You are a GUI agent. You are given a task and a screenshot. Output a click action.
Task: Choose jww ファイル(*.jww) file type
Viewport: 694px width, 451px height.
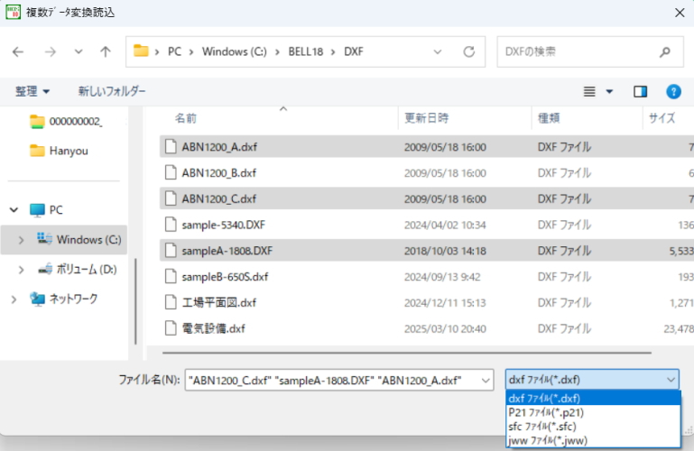click(x=544, y=439)
